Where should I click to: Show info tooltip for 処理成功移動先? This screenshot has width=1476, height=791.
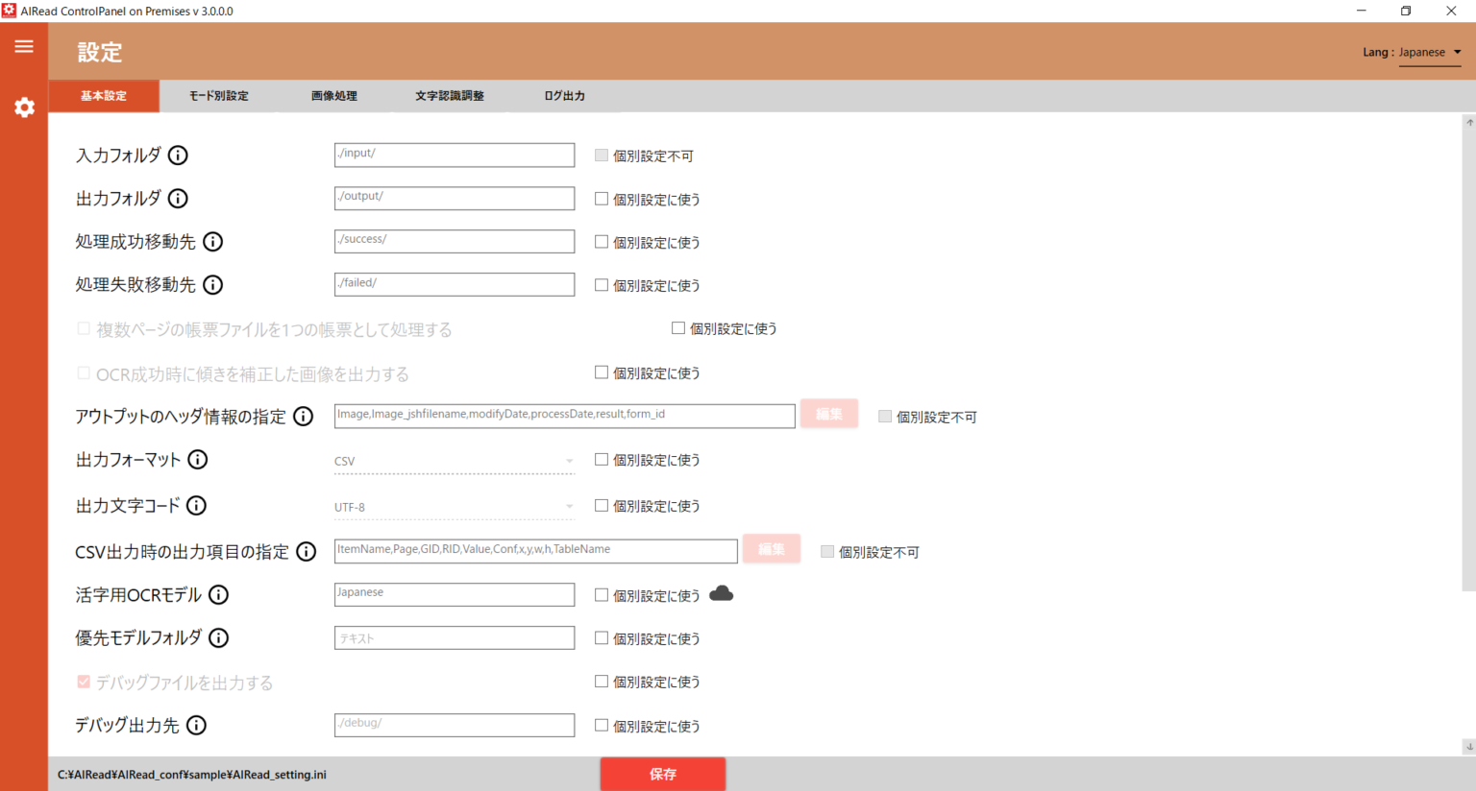tap(213, 241)
